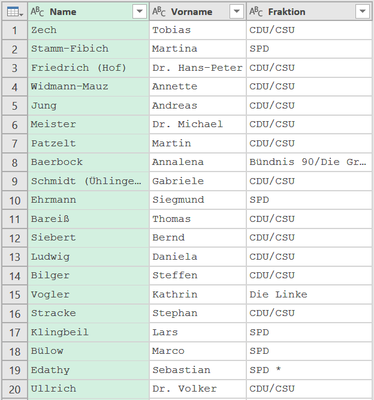Screen dimensions: 374x400
Task: Open the table options icon in header corner
Action: (15, 12)
